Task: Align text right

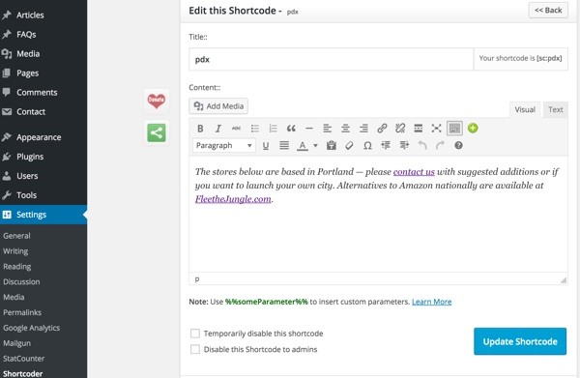Action: pyautogui.click(x=363, y=129)
